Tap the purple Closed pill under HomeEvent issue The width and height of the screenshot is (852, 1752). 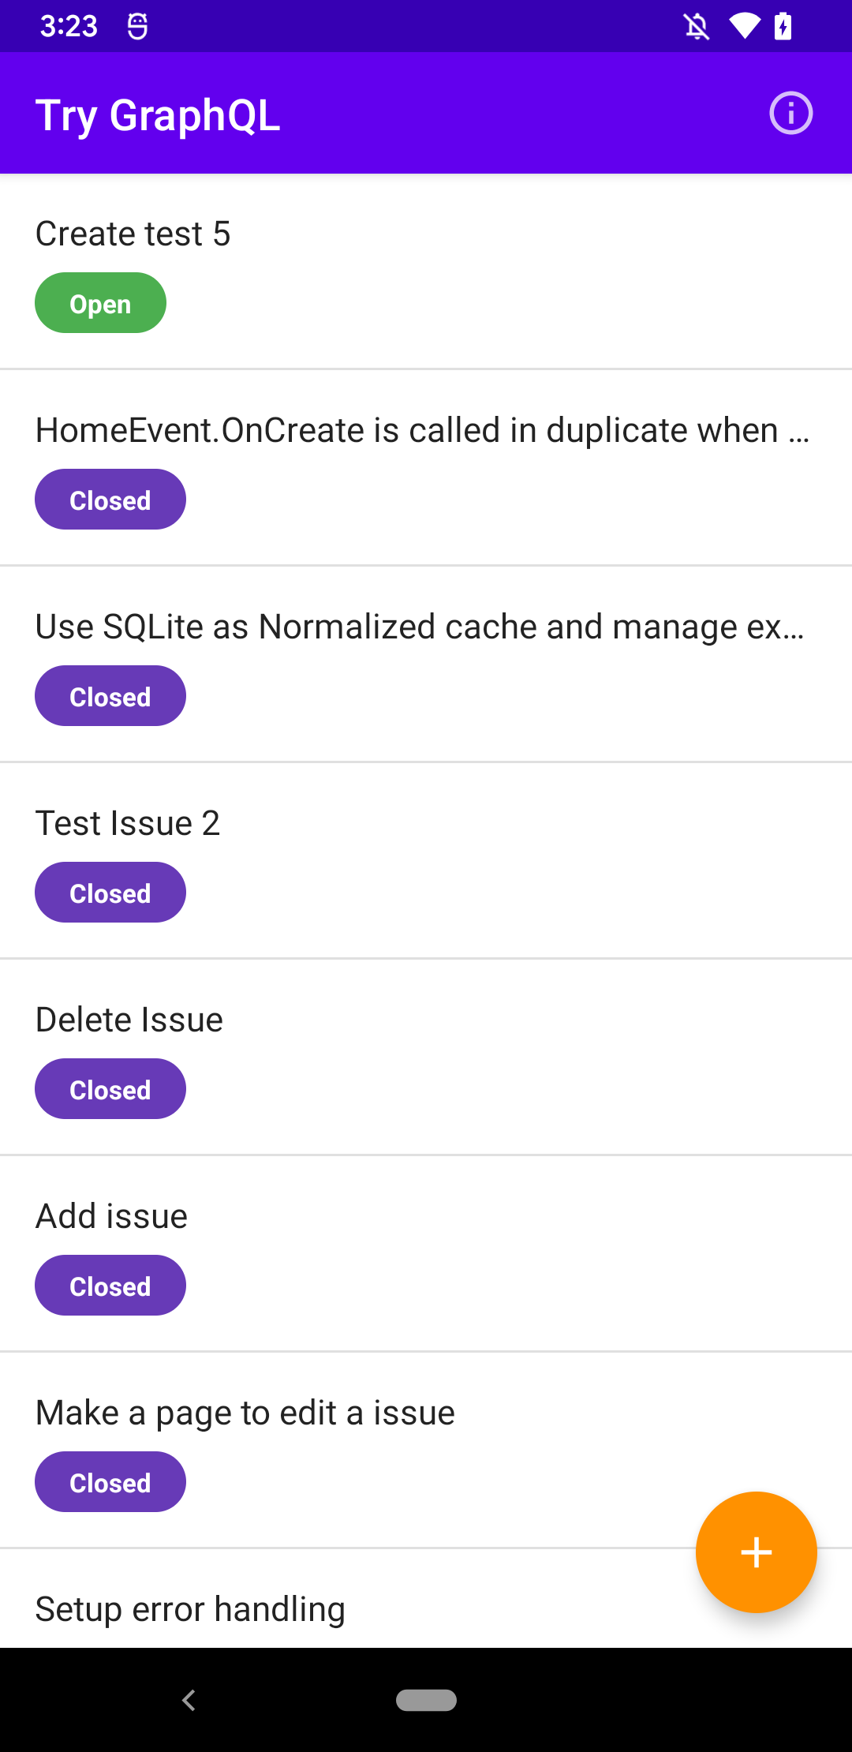tap(110, 499)
